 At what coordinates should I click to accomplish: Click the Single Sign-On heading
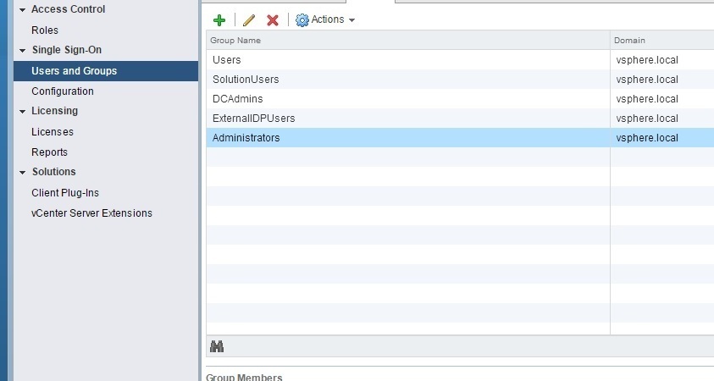67,50
